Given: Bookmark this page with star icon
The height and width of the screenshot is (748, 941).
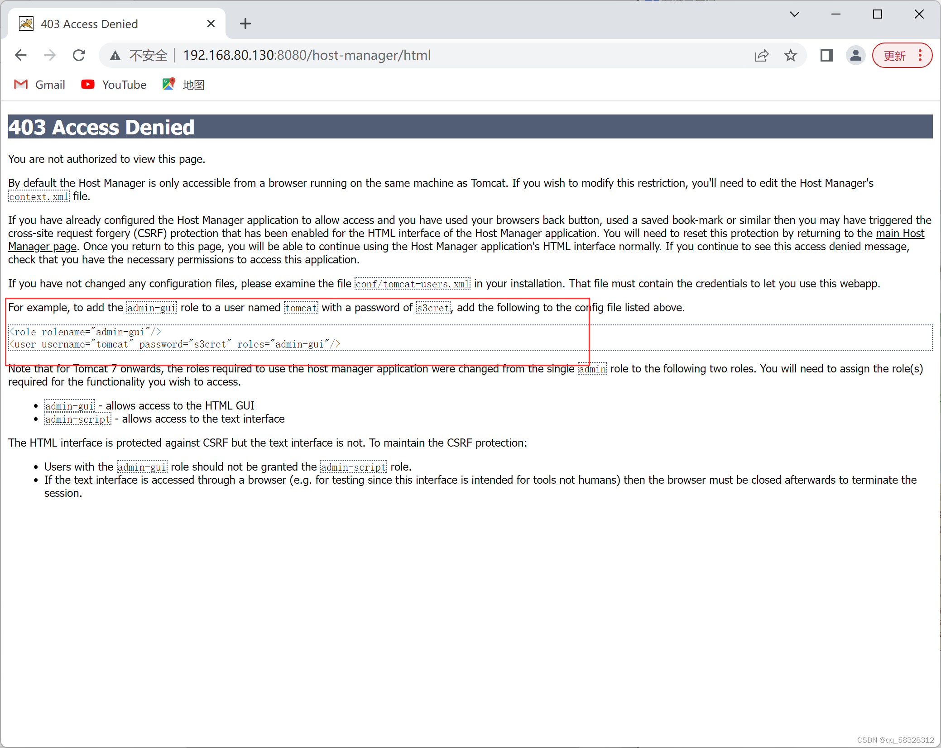Looking at the screenshot, I should [791, 55].
